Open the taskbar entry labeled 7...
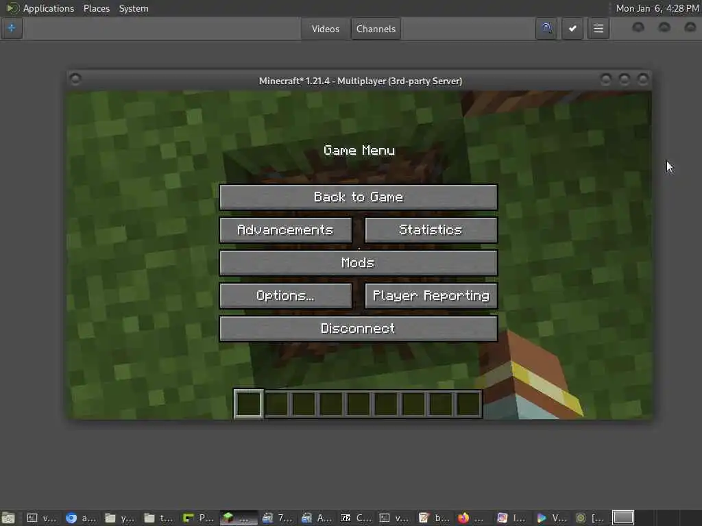The height and width of the screenshot is (526, 702). tap(277, 518)
